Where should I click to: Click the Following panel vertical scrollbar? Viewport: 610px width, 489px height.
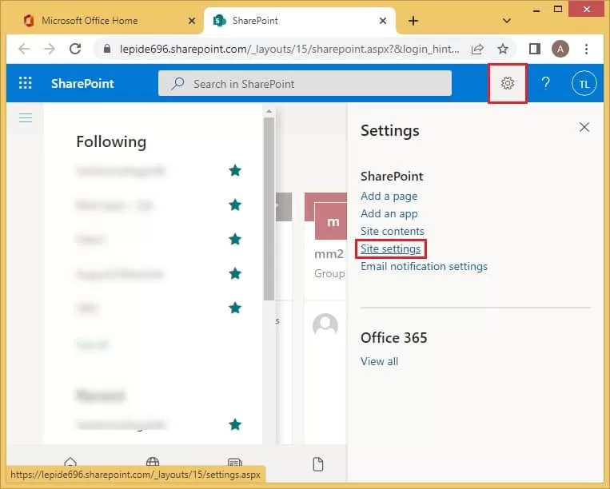tap(269, 208)
